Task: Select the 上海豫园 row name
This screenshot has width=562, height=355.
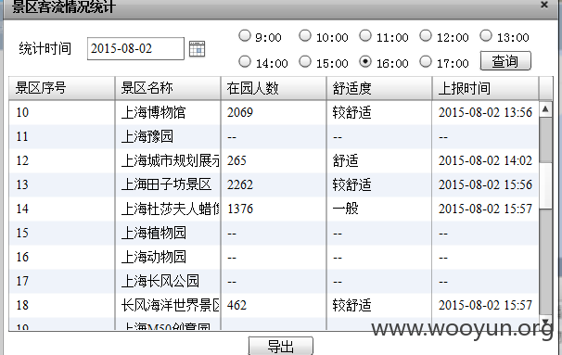Action: click(147, 136)
